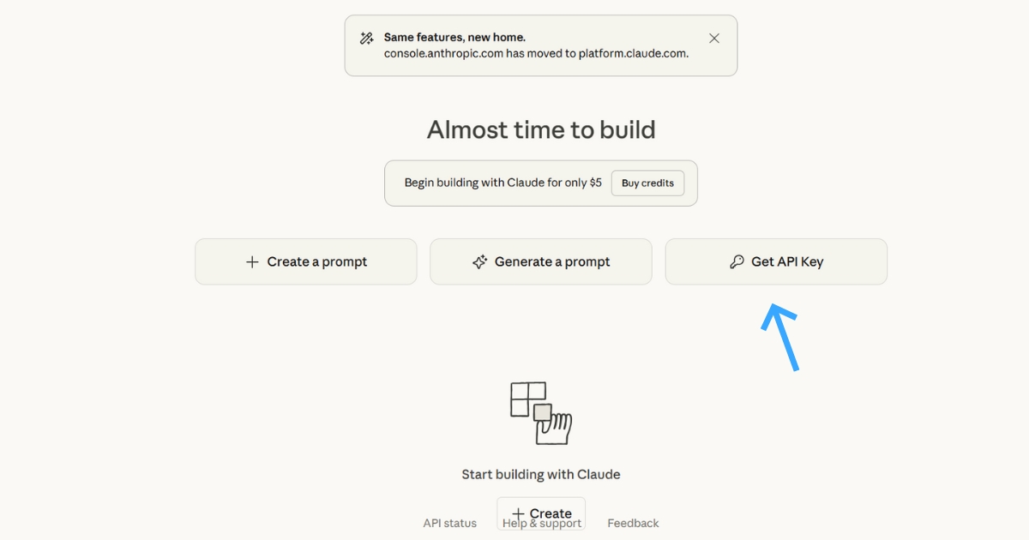Screen dimensions: 1029x540
Task: Click the Start building with Claude label
Action: [x=541, y=473]
